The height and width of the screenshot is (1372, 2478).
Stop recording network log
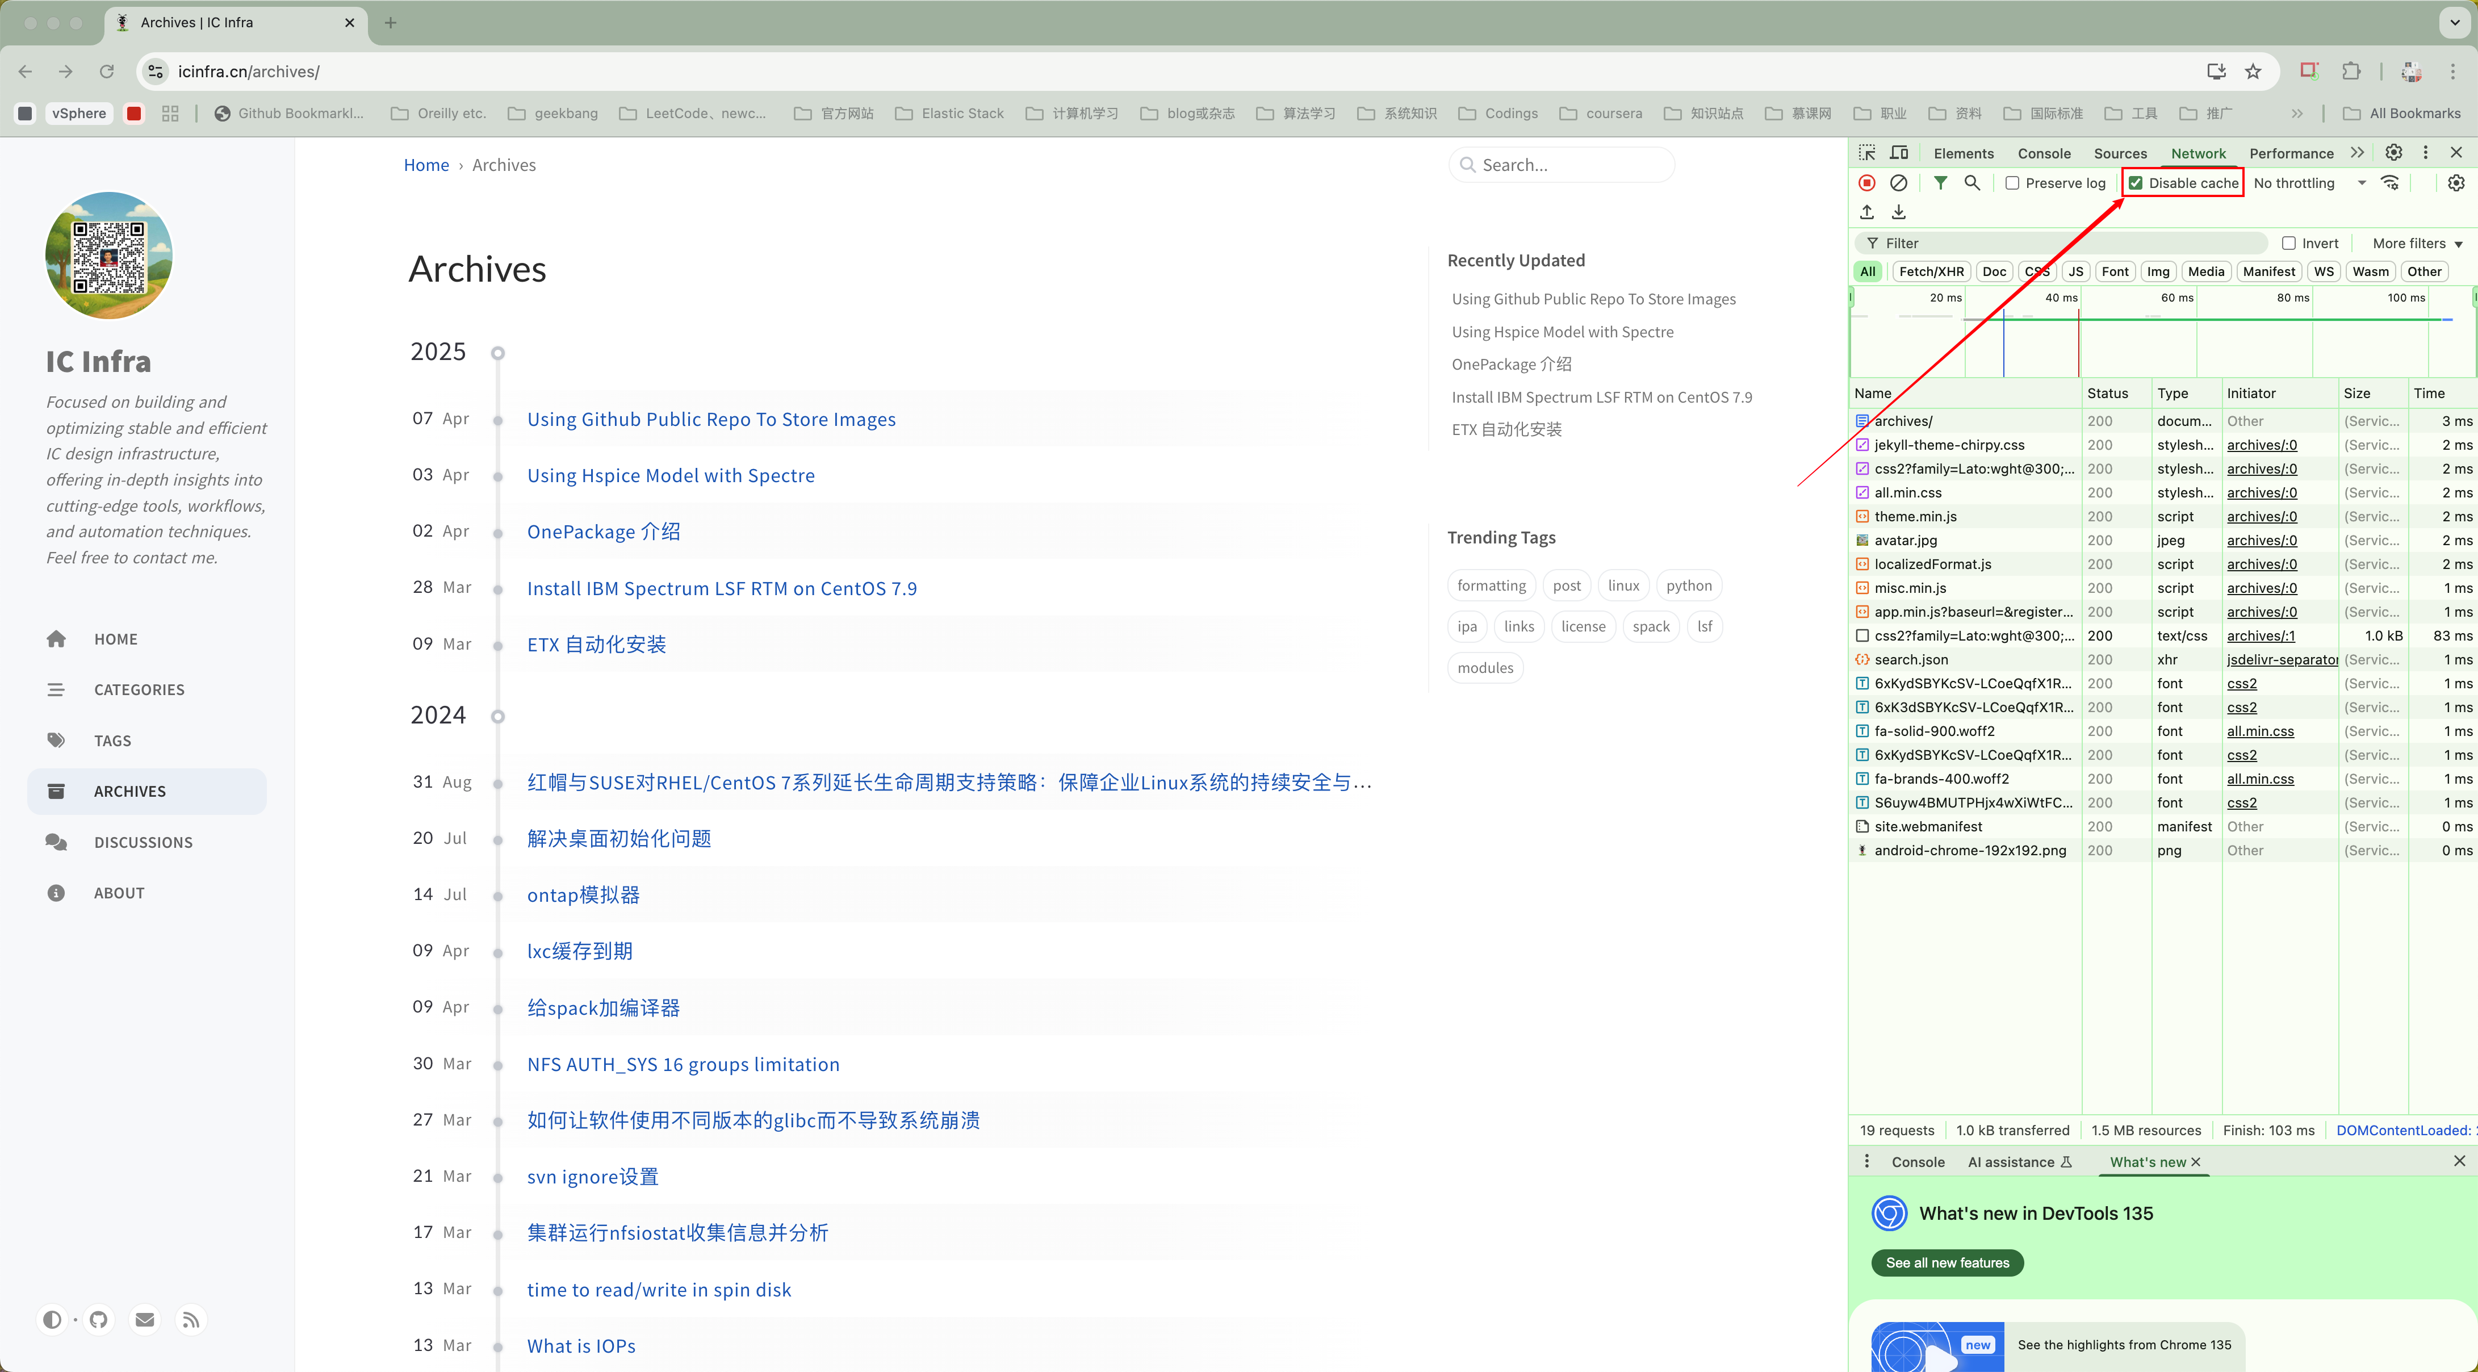[1867, 183]
